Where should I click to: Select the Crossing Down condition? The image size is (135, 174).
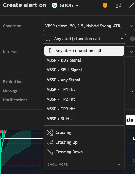[84, 152]
